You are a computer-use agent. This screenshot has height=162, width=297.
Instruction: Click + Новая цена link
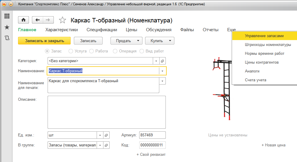click(273, 145)
